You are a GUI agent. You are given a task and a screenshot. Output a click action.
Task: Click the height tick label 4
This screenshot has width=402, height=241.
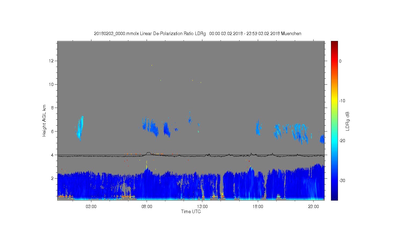pyautogui.click(x=53, y=155)
